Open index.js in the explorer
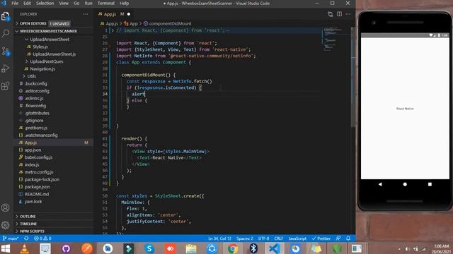 click(x=32, y=164)
